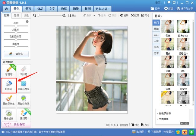The image size is (196, 136).
Task: Apply the 柔光 soft light effect thumbnail
Action: (168, 26)
